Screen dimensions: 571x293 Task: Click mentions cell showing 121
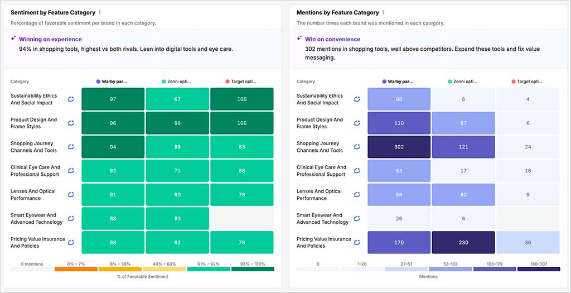(x=463, y=147)
